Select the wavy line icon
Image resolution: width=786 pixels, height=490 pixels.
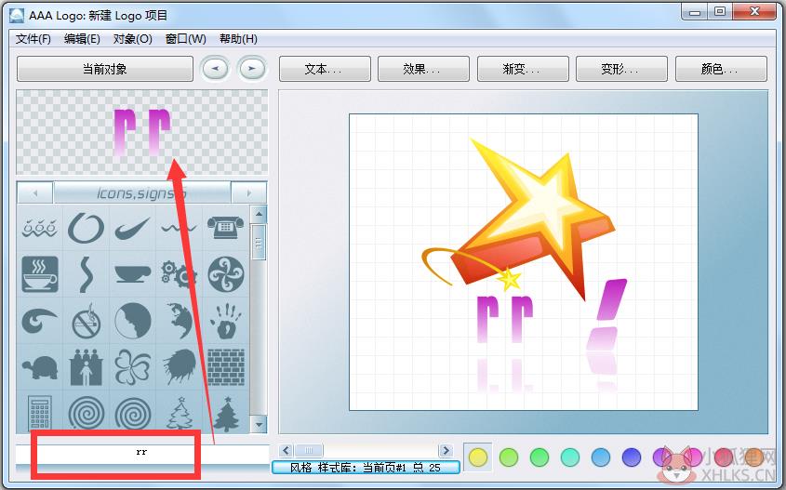click(x=179, y=228)
